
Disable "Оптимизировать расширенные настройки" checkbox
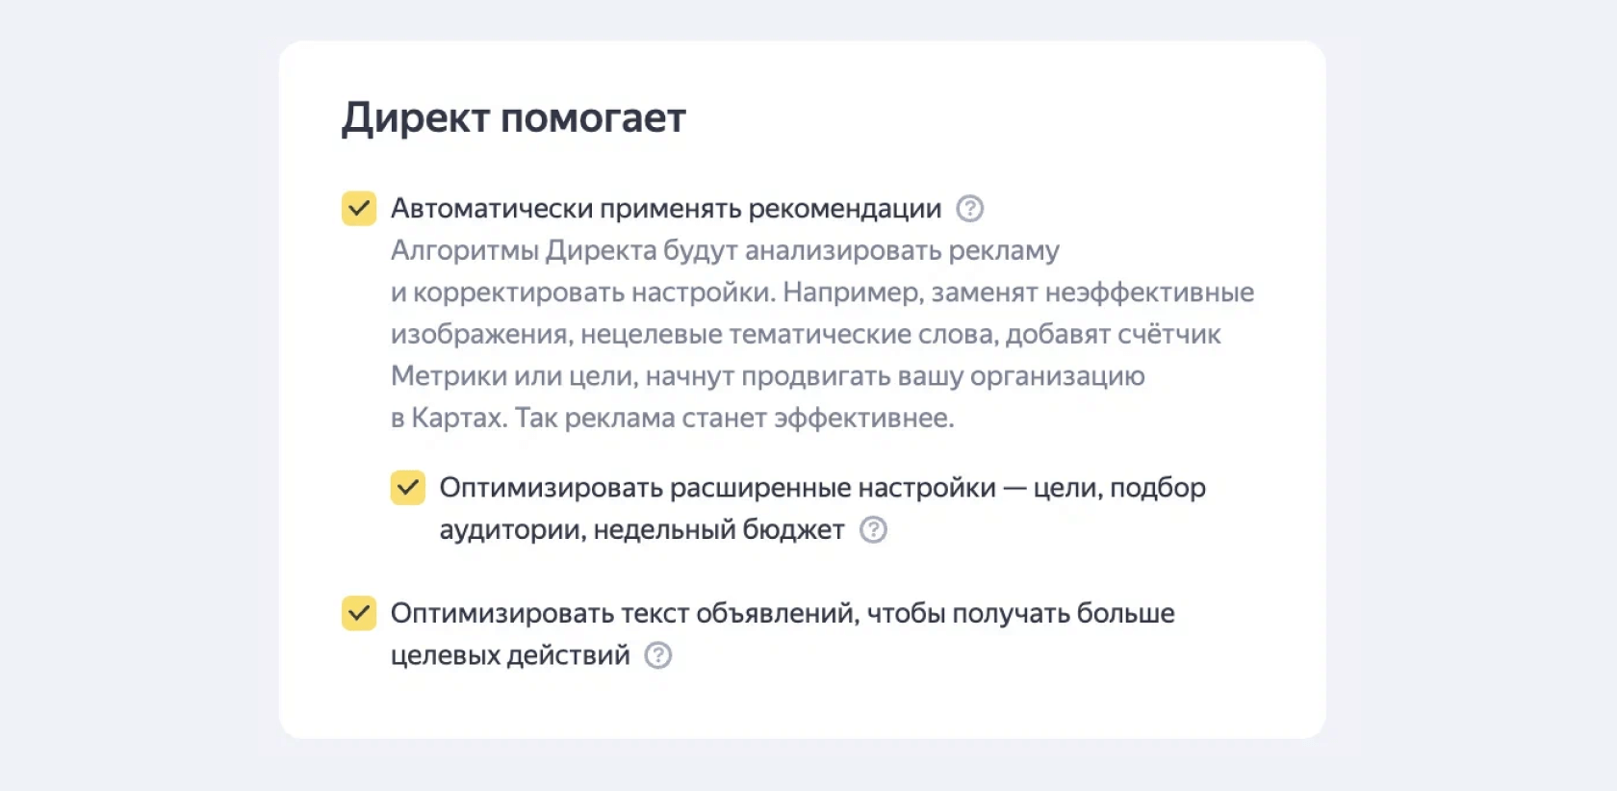[x=408, y=488]
